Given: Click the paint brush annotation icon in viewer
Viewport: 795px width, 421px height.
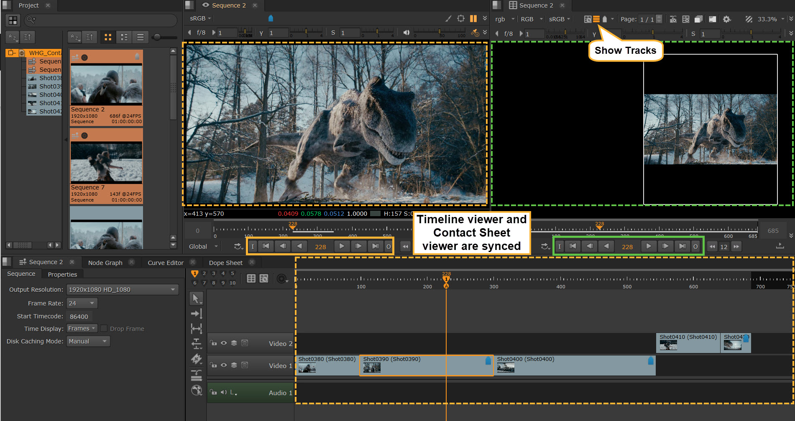Looking at the screenshot, I should click(x=448, y=18).
